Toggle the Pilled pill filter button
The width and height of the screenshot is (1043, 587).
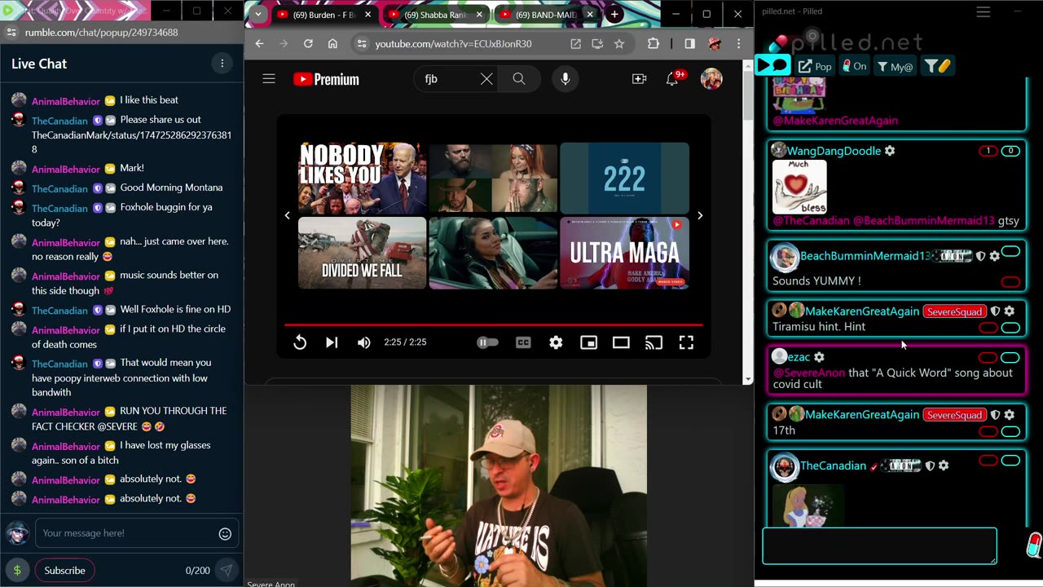pos(938,66)
